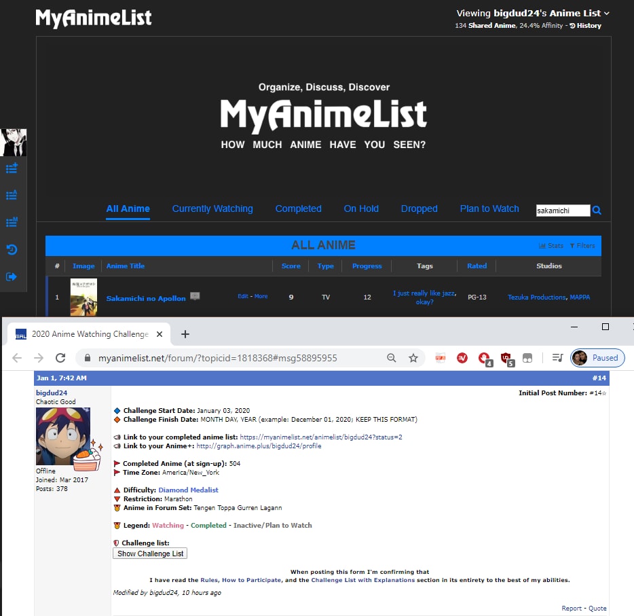Click Chrome's forward arrow
This screenshot has height=616, width=634.
click(39, 358)
